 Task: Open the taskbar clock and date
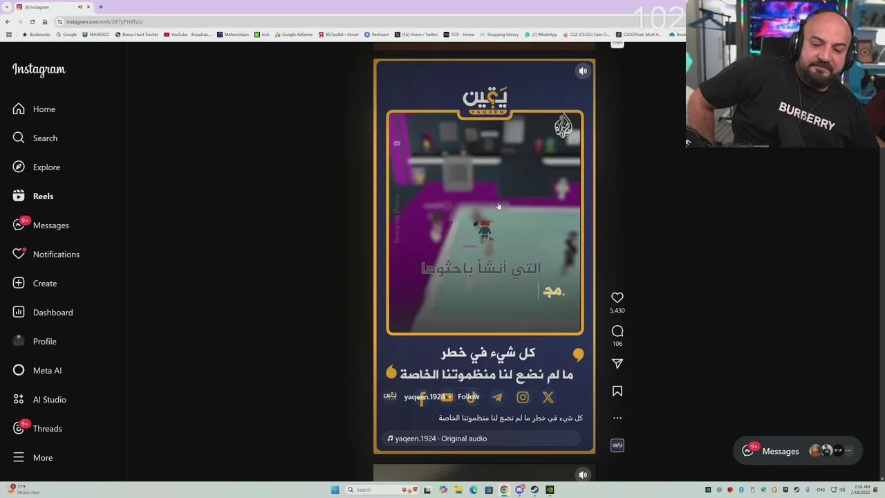(861, 490)
